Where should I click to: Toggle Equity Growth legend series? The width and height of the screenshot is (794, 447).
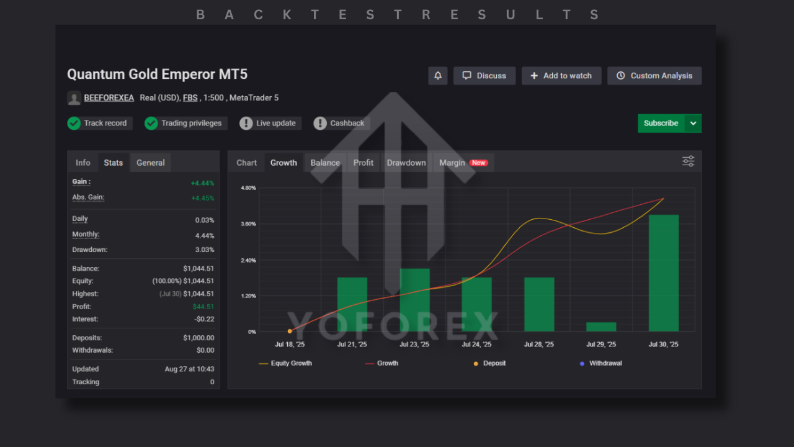point(285,363)
